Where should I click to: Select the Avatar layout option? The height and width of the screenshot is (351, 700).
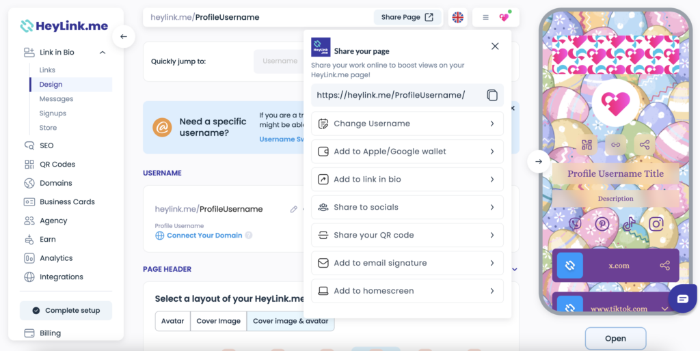pos(172,321)
